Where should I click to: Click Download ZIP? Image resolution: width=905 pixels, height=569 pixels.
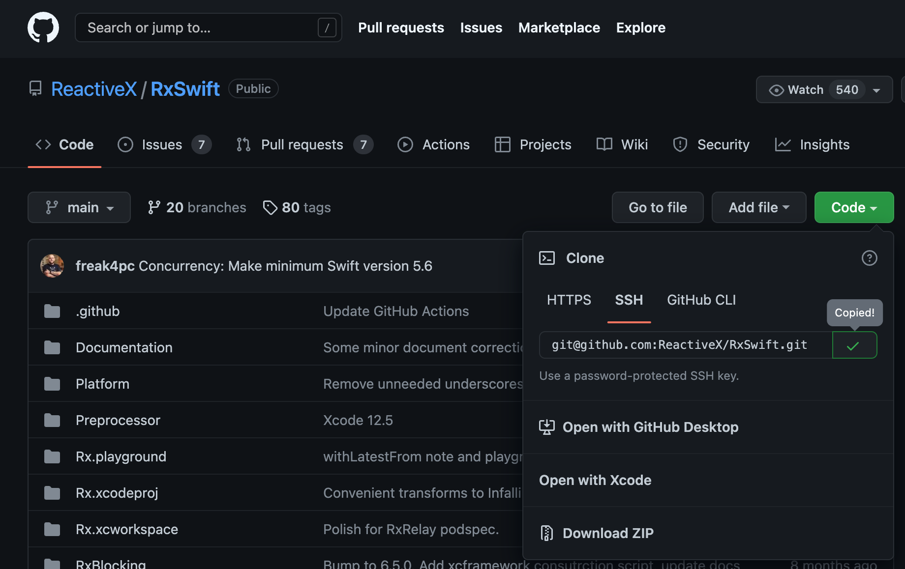(708, 533)
